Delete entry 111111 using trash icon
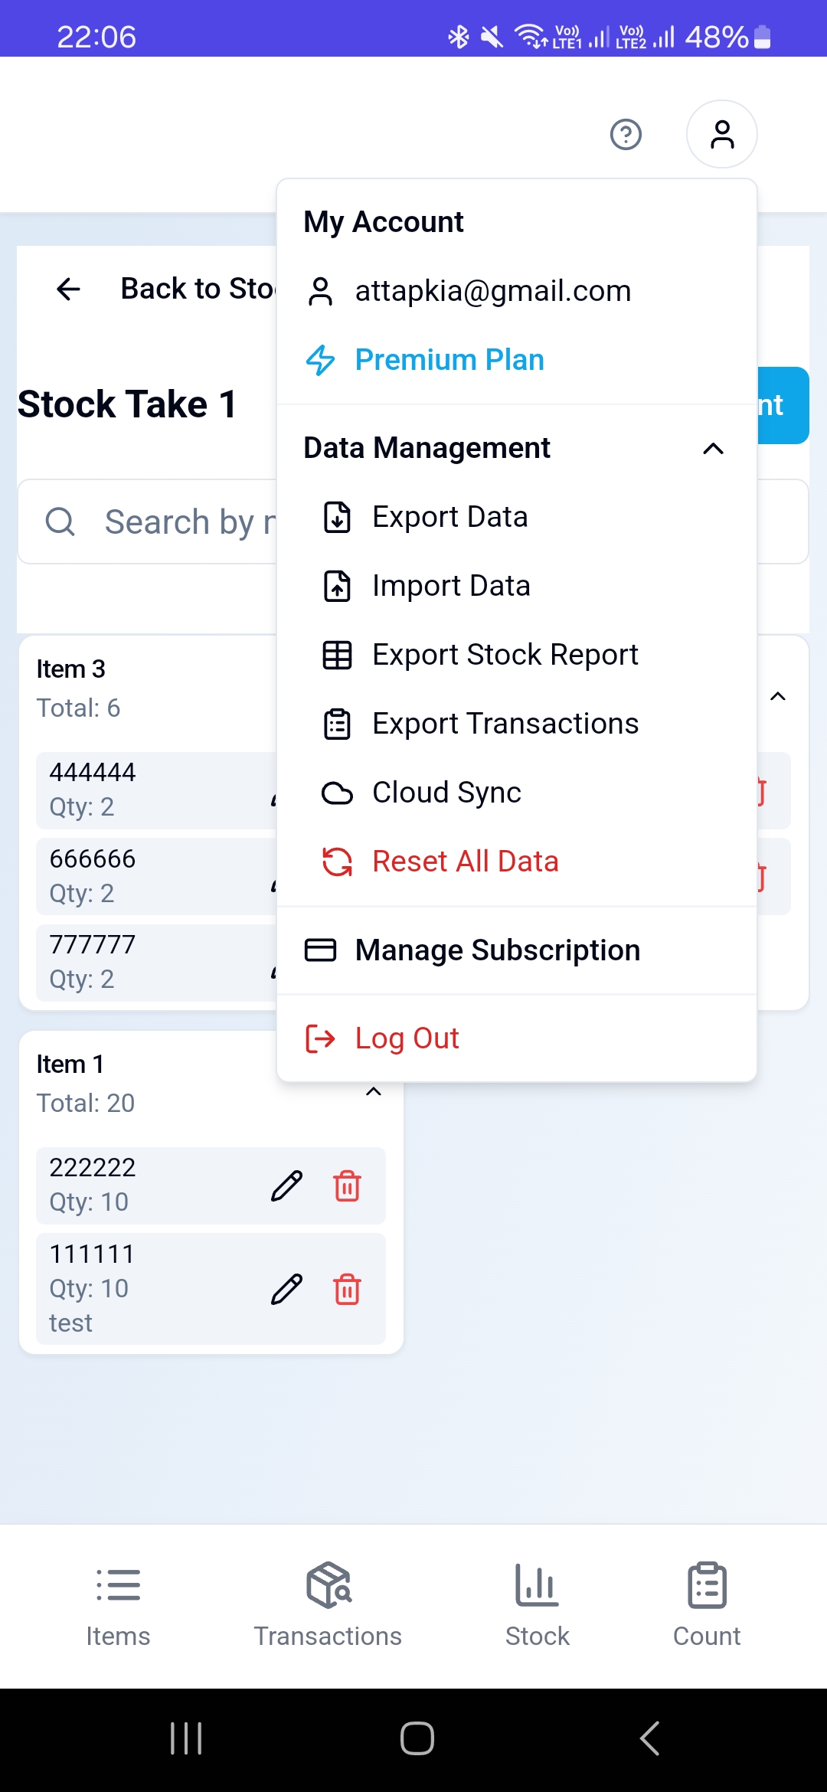The width and height of the screenshot is (827, 1792). [347, 1290]
